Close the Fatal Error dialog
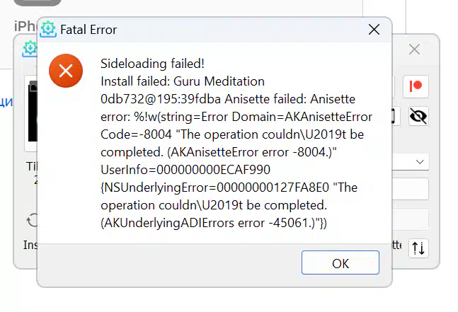458x312 pixels. click(x=374, y=30)
